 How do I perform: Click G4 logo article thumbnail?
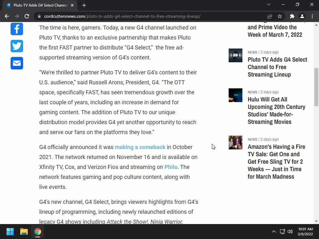tap(236, 55)
